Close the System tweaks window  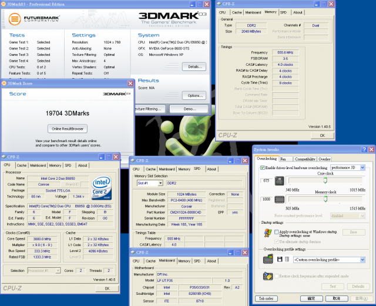371,149
